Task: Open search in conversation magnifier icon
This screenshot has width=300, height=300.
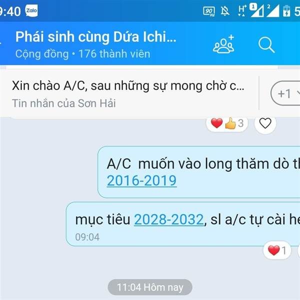Action: [266, 45]
